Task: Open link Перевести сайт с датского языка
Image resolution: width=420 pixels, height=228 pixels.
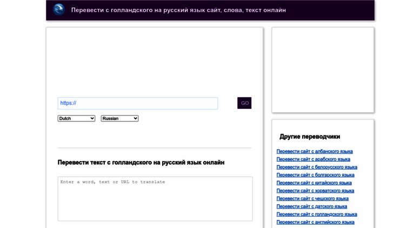Action: [311, 206]
